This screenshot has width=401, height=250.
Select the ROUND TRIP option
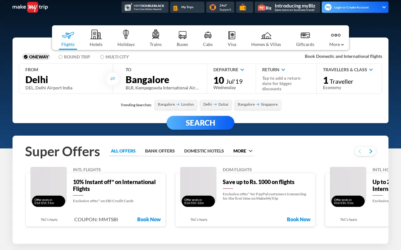74,57
